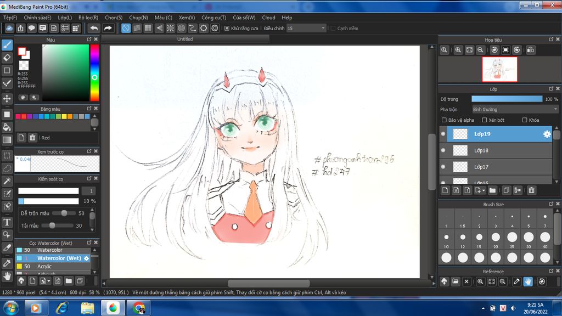The height and width of the screenshot is (316, 562).
Task: Switch to the Untitled canvas tab
Action: point(185,39)
